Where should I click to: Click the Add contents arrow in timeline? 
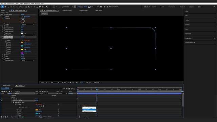point(55,95)
